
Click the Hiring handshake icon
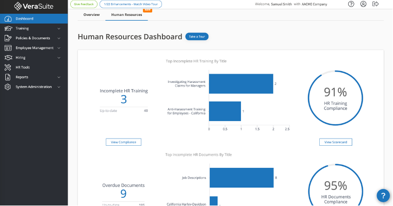click(8, 58)
